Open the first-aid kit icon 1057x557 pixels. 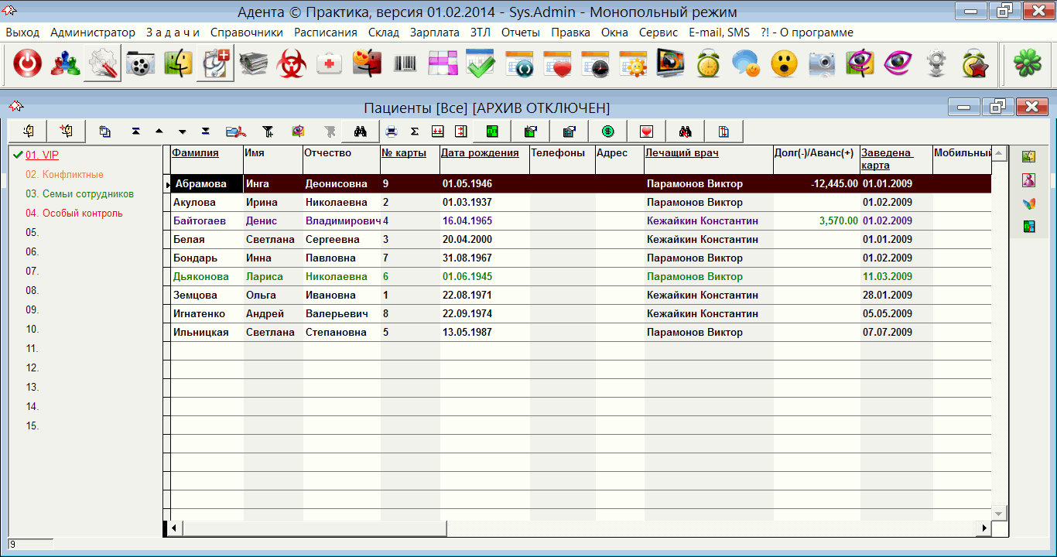(x=330, y=64)
